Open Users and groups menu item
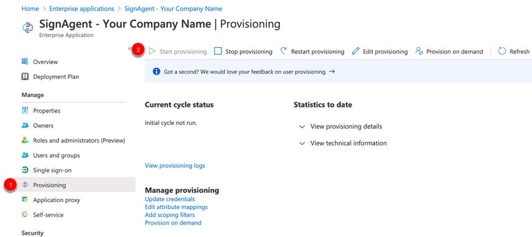 click(57, 156)
